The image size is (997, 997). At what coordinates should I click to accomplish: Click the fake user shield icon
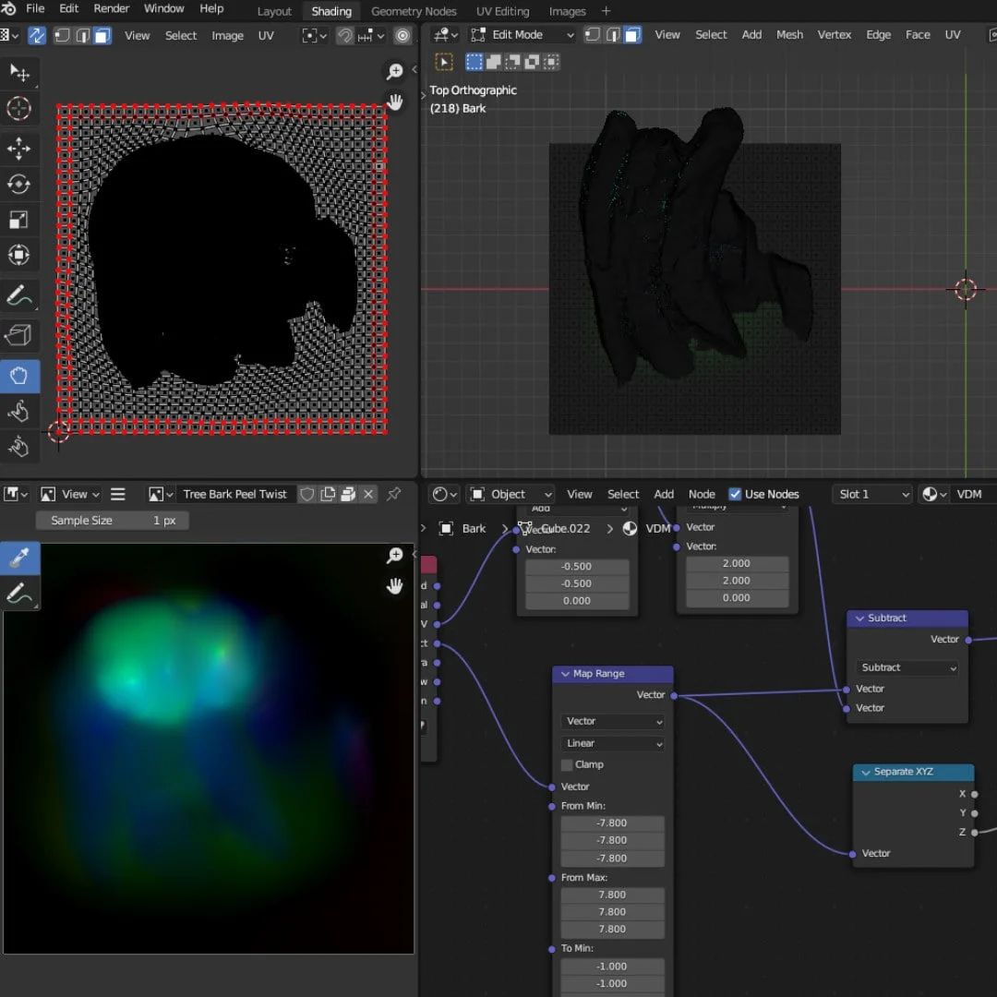307,495
